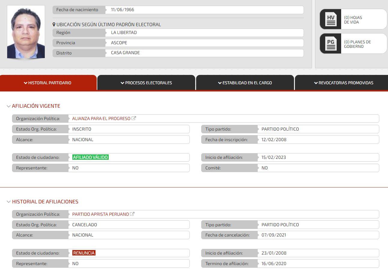Image resolution: width=388 pixels, height=269 pixels.
Task: Click chevron icon on Revocatorias Promovidas tab
Action: [316, 83]
